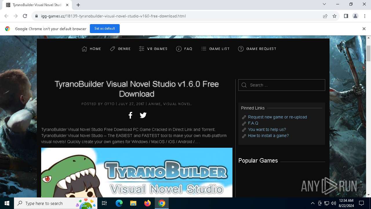Click the taskbar clock showing 12:34 AM

pyautogui.click(x=346, y=203)
